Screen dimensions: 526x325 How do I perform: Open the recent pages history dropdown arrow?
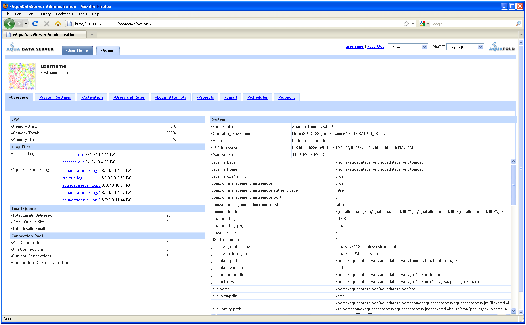pos(26,24)
